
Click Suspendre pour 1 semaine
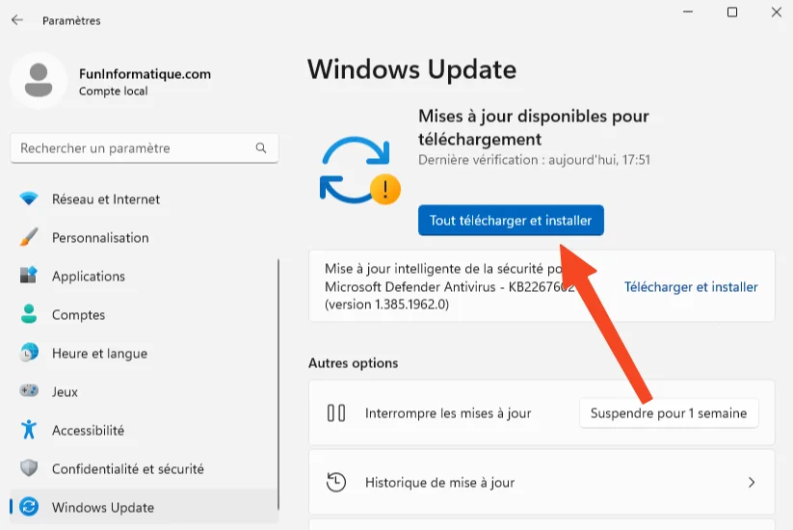669,412
